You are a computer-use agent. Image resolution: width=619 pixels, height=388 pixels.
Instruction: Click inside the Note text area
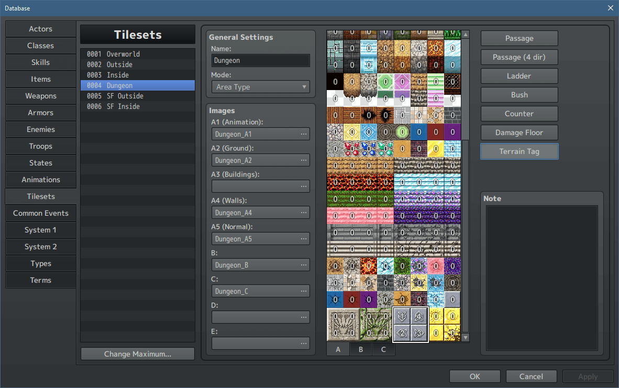541,278
